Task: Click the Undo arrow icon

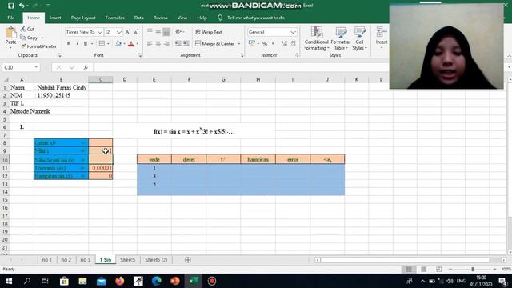Action: coord(22,6)
